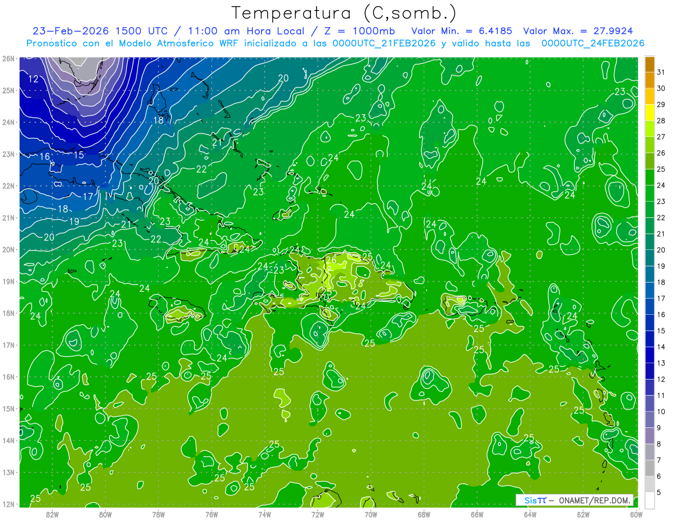
Task: Click the 'Valor Min. = 6.4185' value
Action: pyautogui.click(x=462, y=31)
